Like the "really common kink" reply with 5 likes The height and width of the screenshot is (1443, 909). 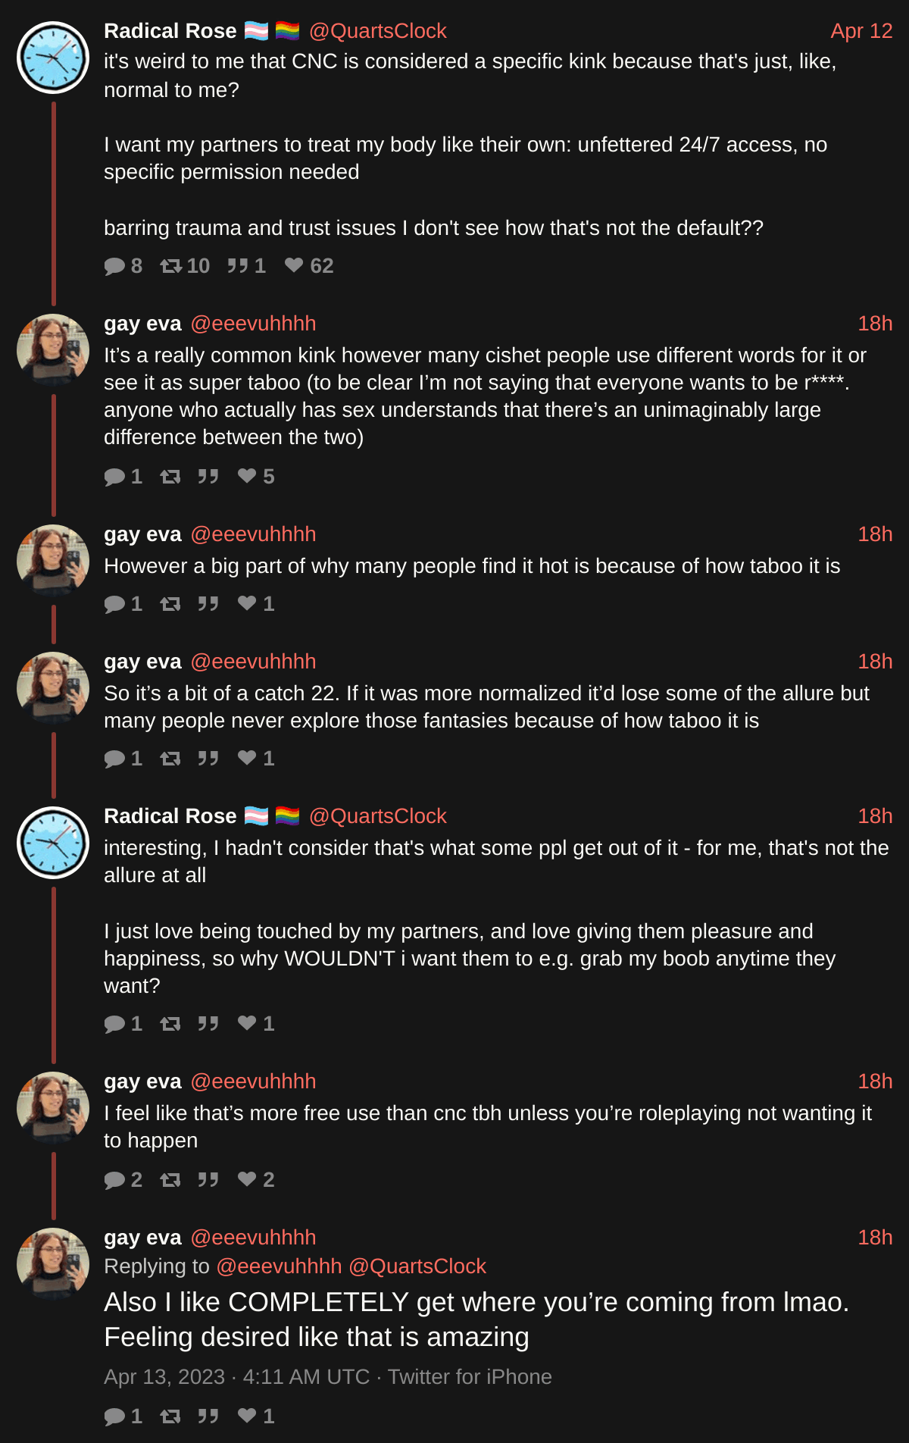(x=247, y=476)
